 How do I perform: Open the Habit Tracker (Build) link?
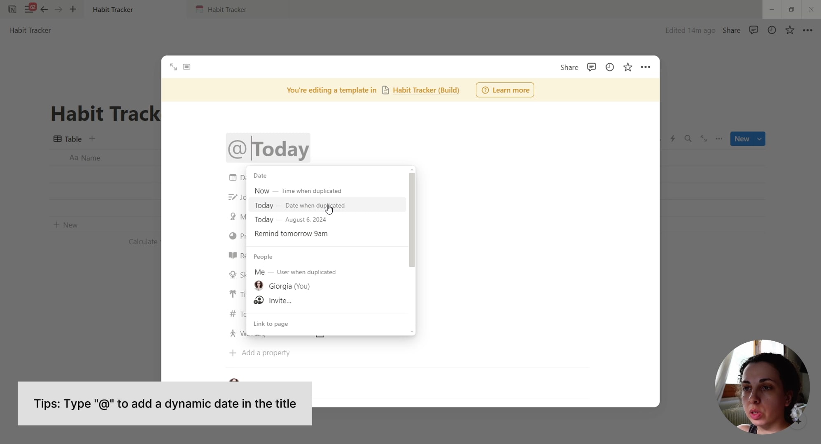point(426,90)
